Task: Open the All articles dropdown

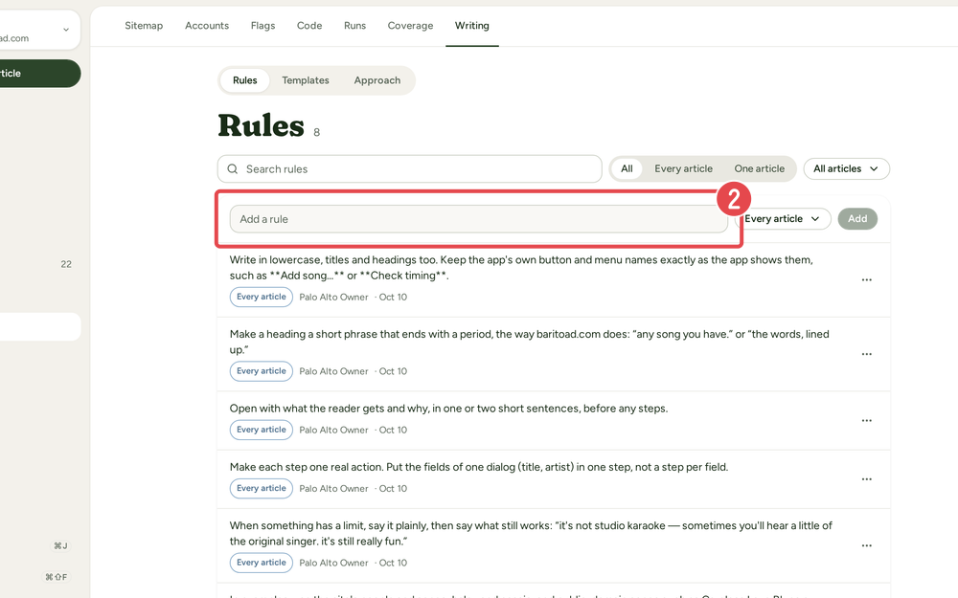Action: coord(846,168)
